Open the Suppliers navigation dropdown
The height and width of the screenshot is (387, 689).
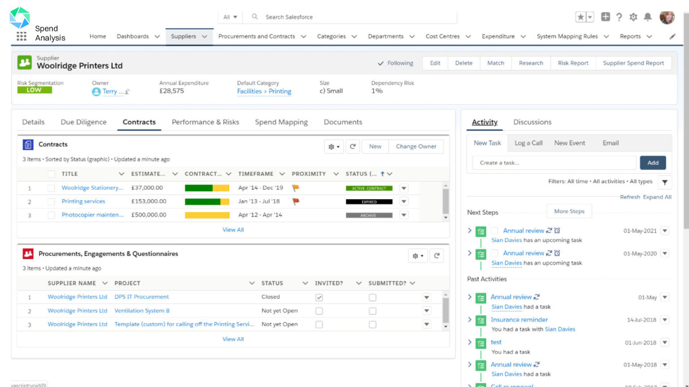coord(205,37)
